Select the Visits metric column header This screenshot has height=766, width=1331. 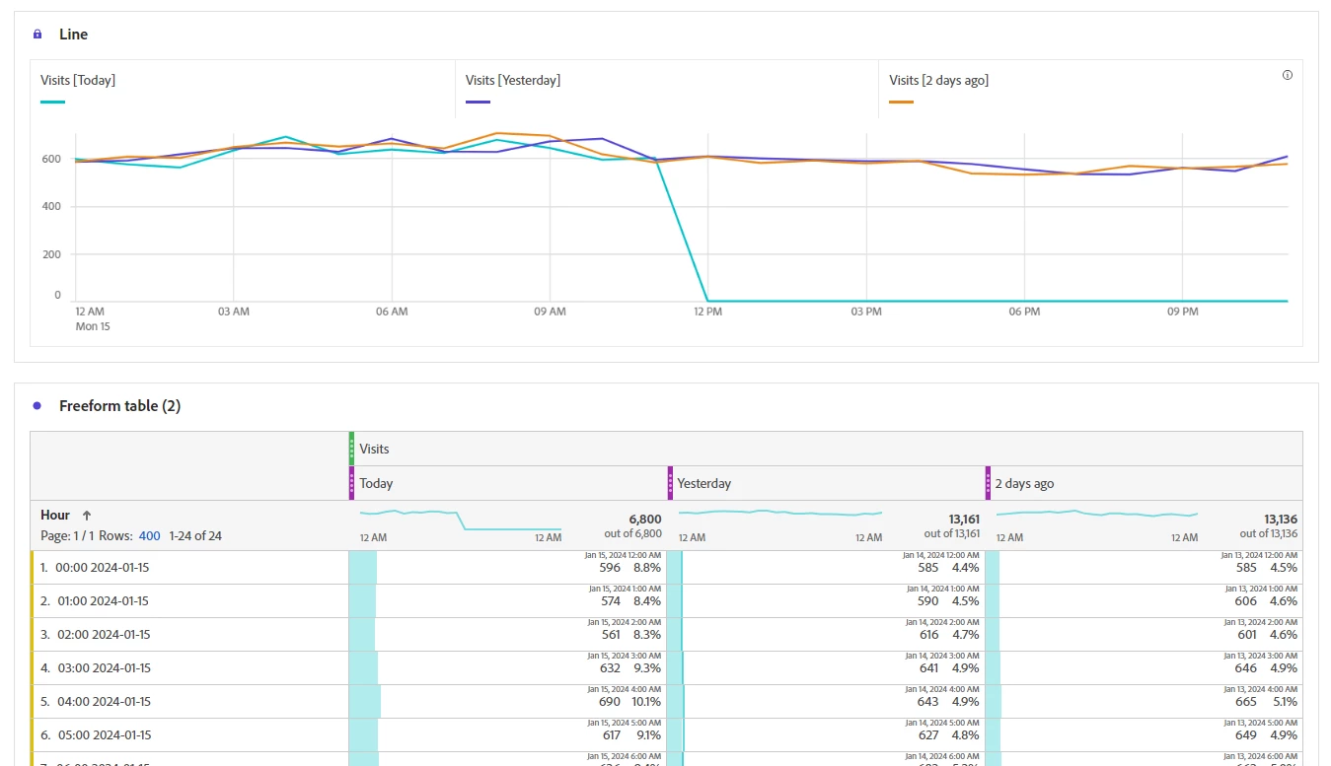click(x=826, y=449)
